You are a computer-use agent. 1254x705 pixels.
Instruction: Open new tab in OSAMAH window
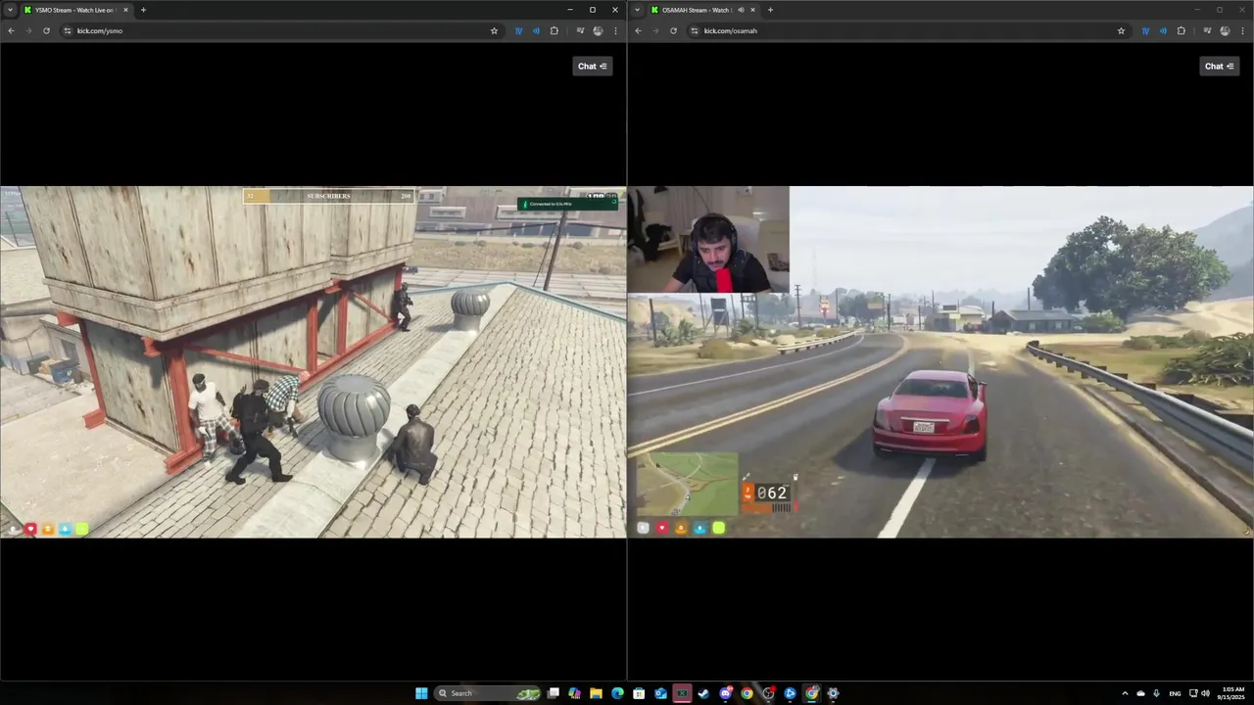coord(770,10)
